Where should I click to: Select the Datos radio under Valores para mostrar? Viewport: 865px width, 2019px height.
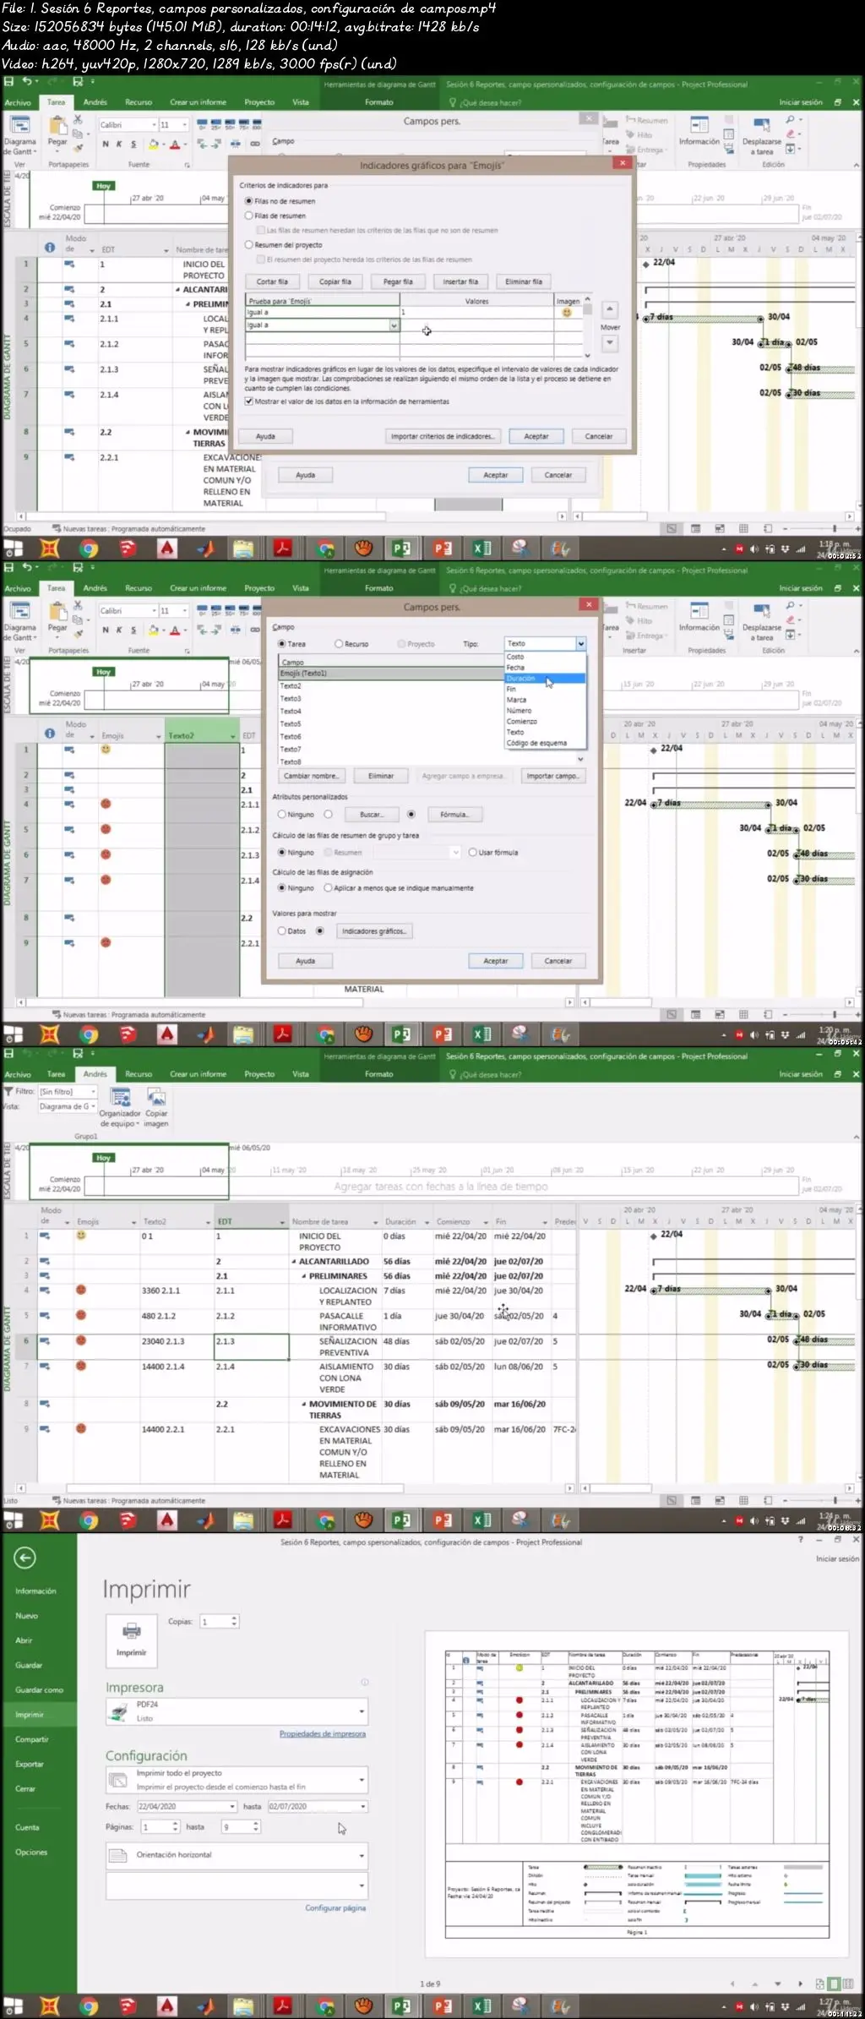(x=282, y=931)
